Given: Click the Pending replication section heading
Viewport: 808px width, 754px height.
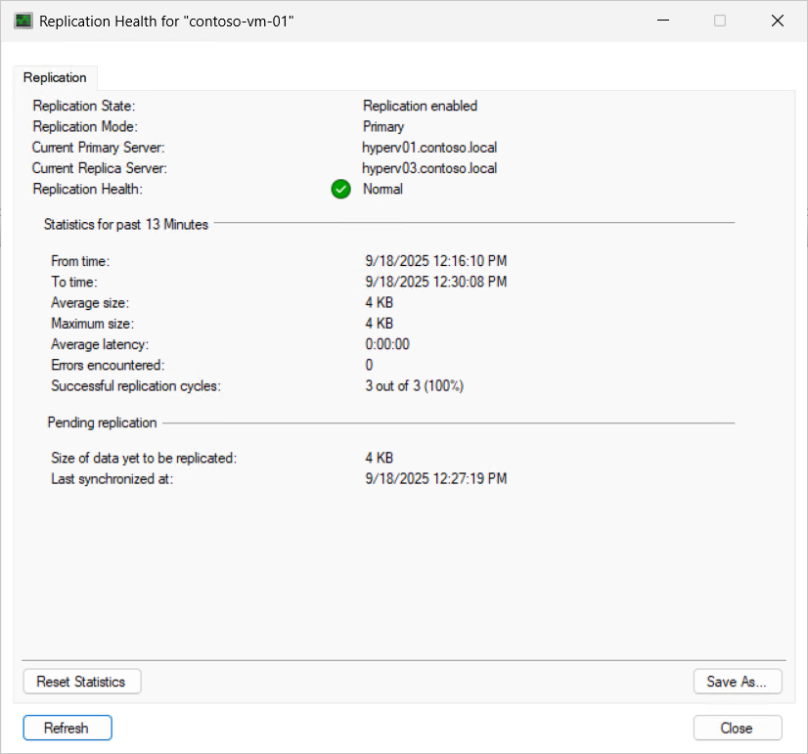Looking at the screenshot, I should pos(102,422).
